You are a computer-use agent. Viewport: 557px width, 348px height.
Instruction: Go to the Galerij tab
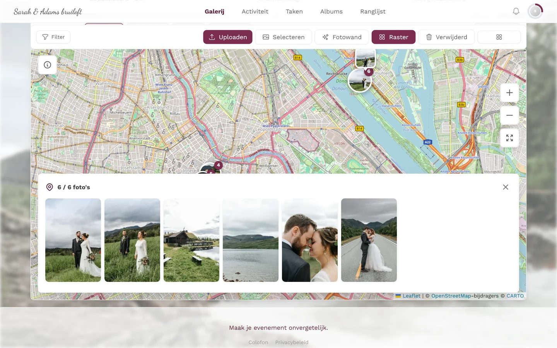click(215, 12)
